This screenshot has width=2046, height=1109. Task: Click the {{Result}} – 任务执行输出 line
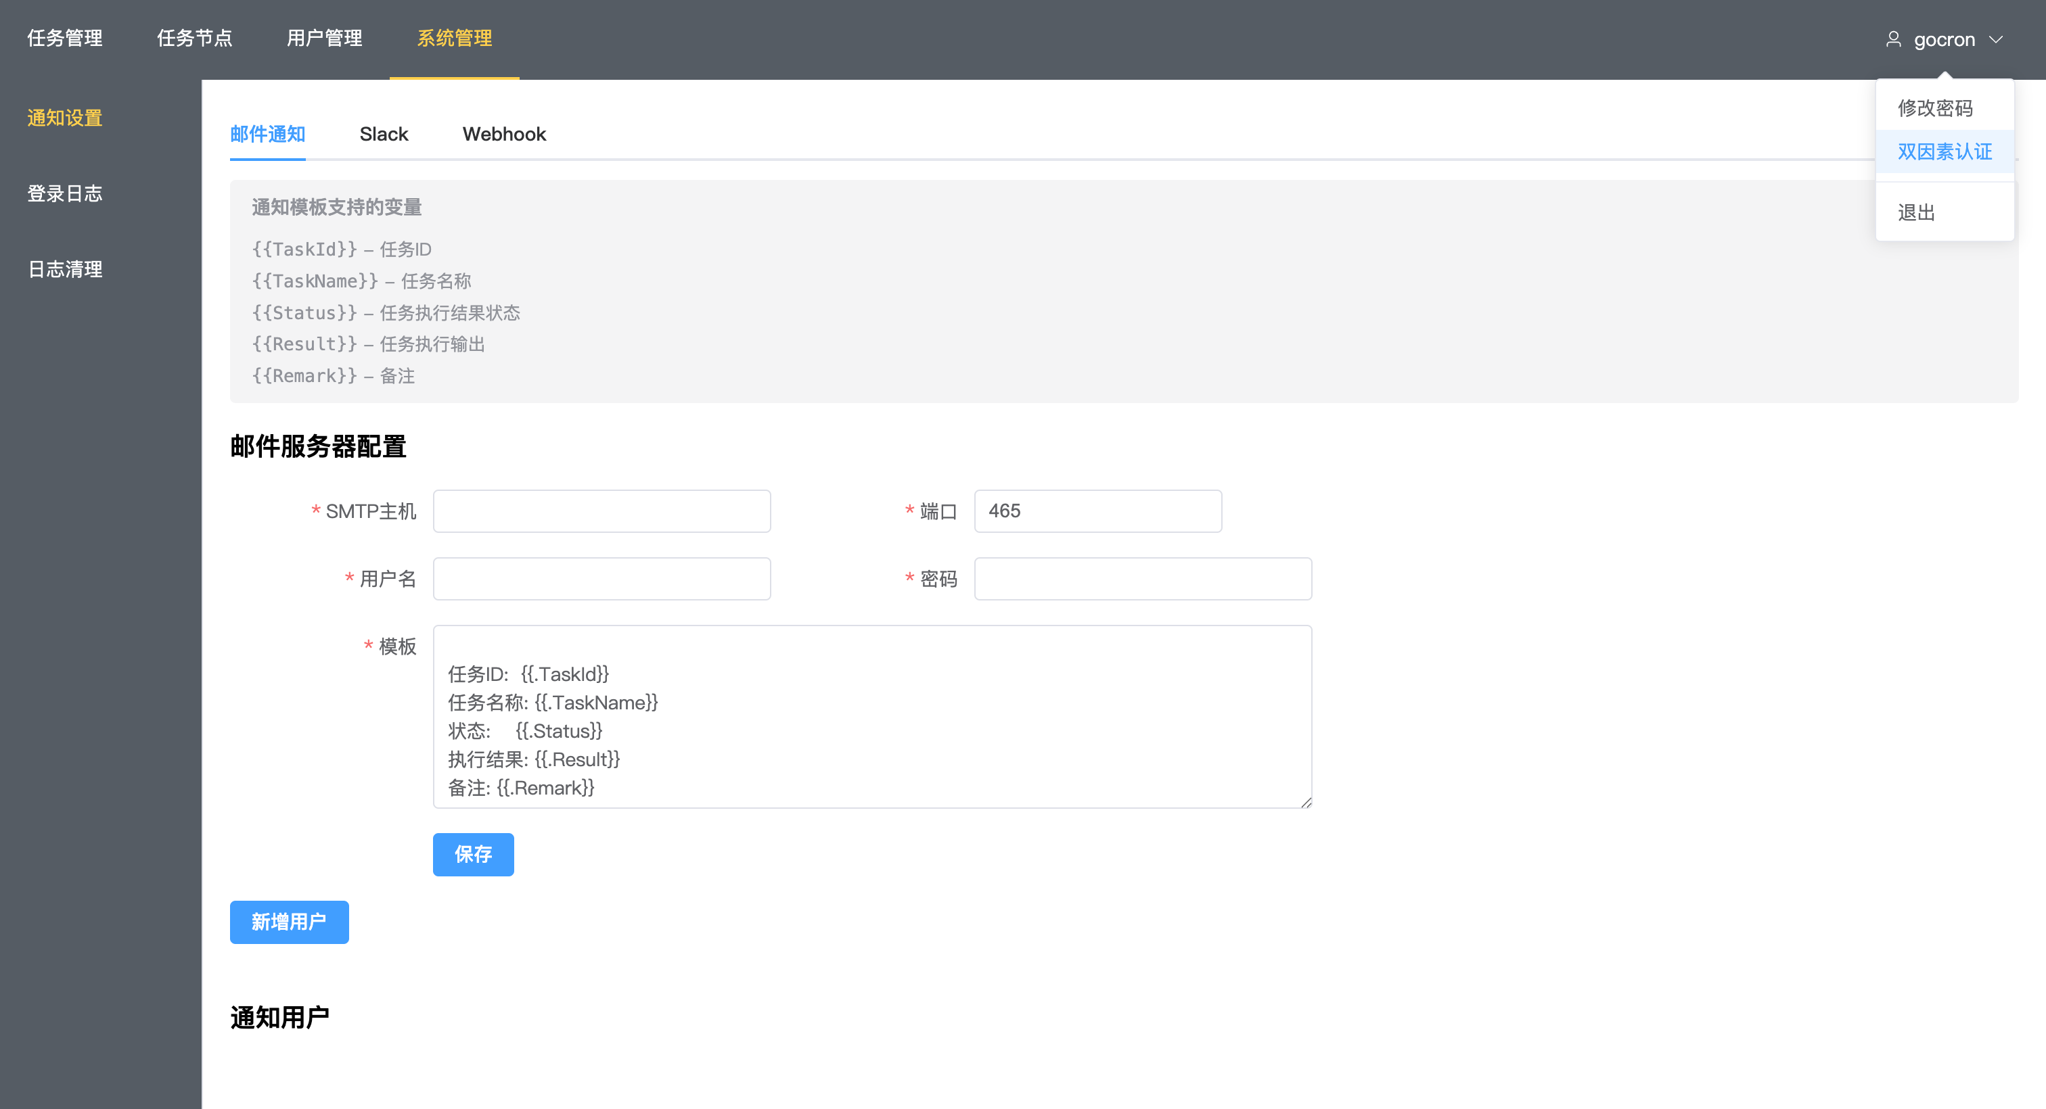click(369, 344)
